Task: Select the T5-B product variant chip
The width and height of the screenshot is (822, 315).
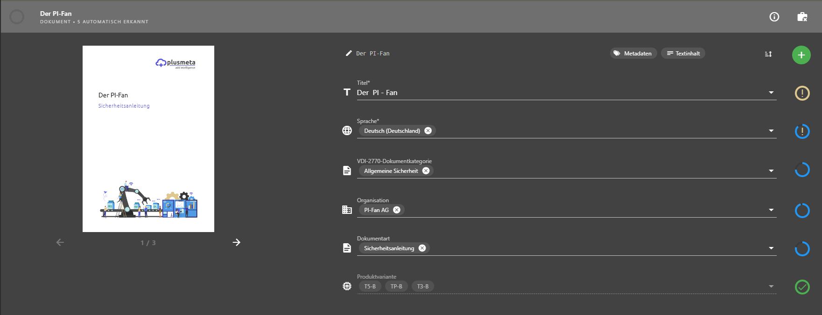Action: coord(370,286)
